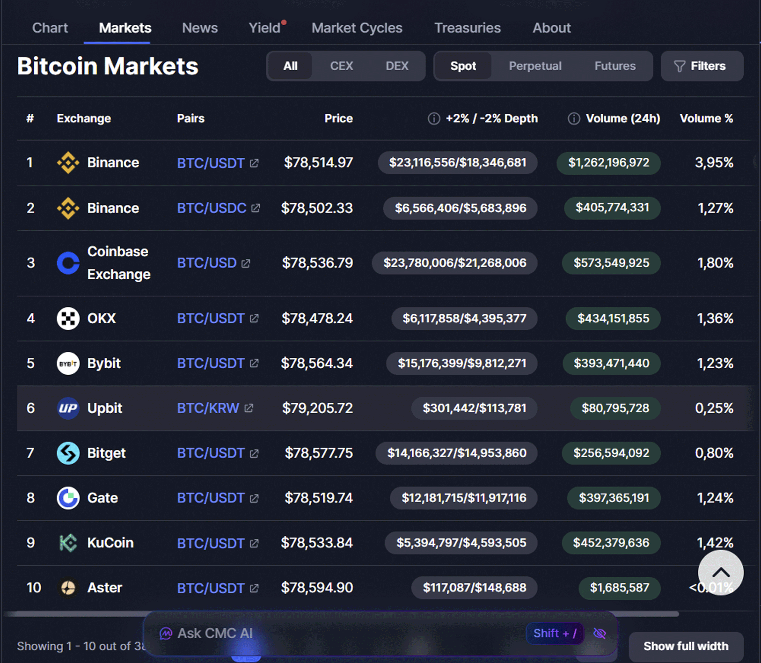Screen dimensions: 761x663
Task: Open external link icon beside KuCoin BTC/USDT
Action: (254, 543)
